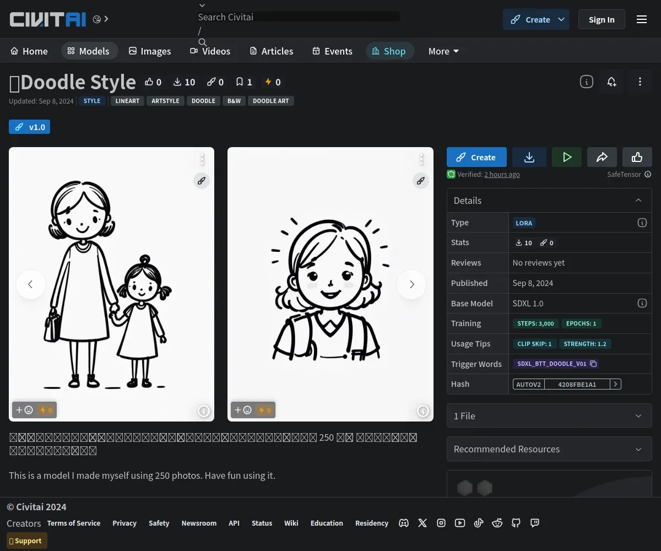This screenshot has height=551, width=661.
Task: Click the LORA type badge
Action: 524,223
